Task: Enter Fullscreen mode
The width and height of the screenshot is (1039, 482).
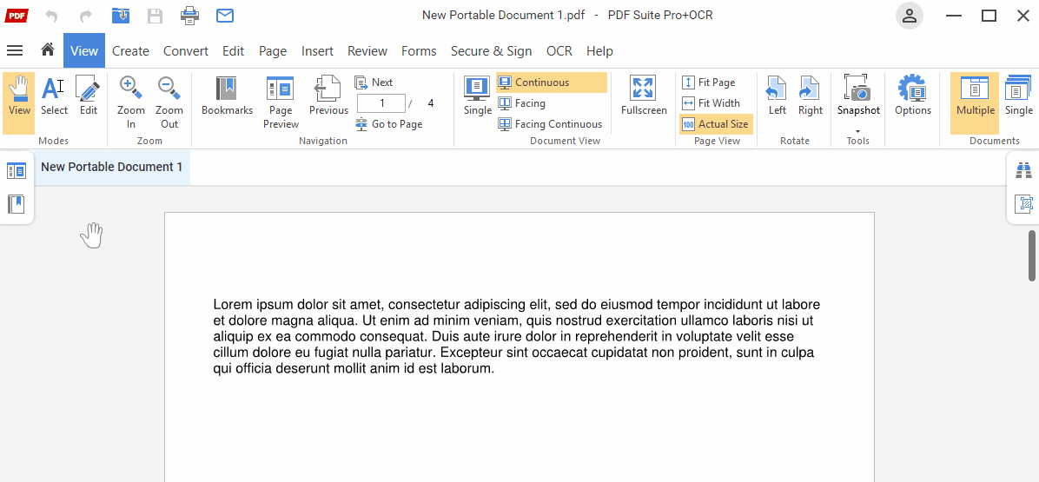Action: coord(644,96)
